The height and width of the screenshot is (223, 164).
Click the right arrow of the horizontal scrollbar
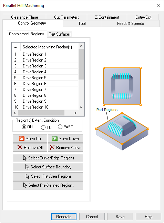(75, 113)
